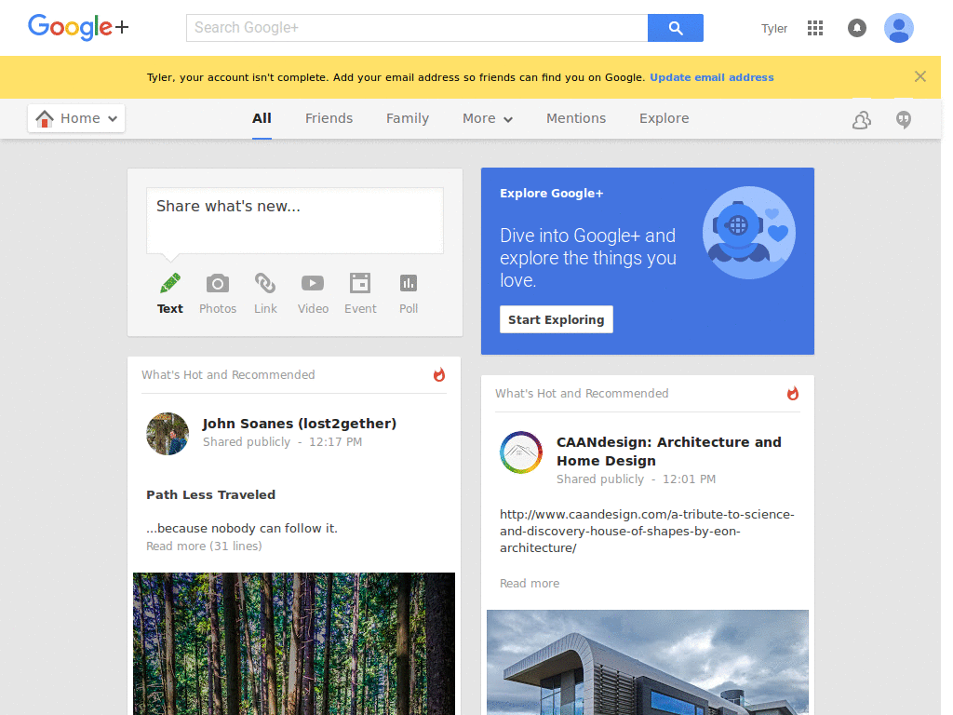Open the Google apps grid
Viewport: 953px width, 715px height.
815,28
